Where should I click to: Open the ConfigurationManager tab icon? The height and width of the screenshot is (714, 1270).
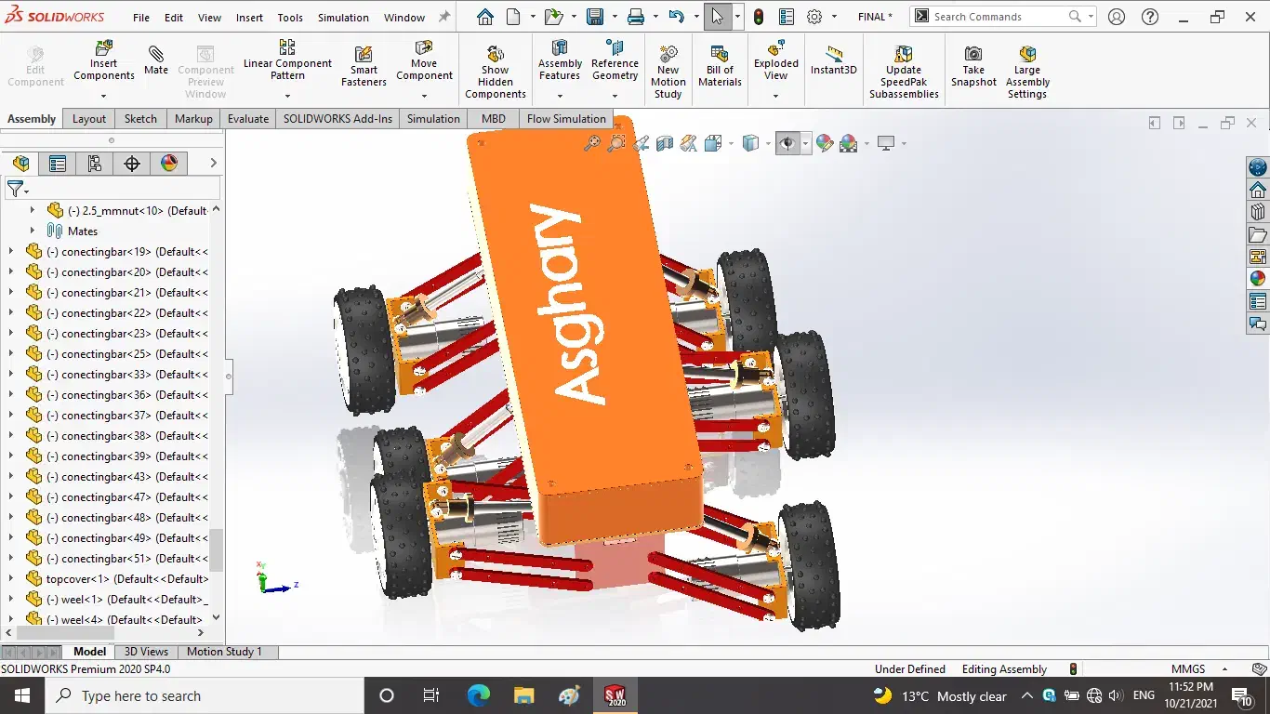click(95, 164)
